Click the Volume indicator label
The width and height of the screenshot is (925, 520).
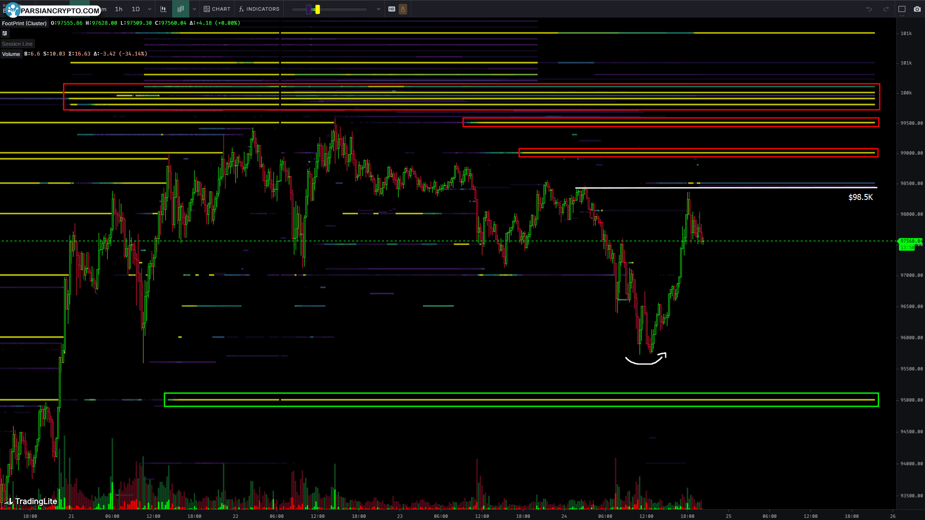11,54
